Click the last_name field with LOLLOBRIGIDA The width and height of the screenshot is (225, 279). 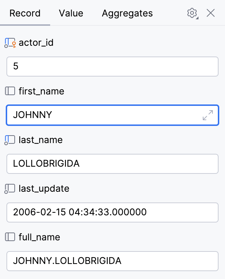point(112,164)
